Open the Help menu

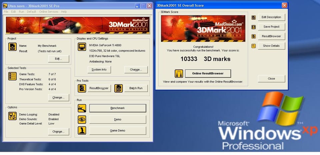click(64, 12)
